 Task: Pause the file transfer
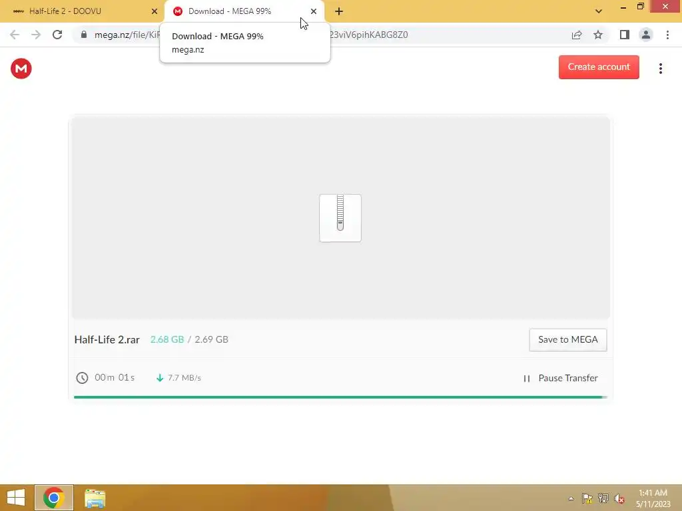coord(561,378)
